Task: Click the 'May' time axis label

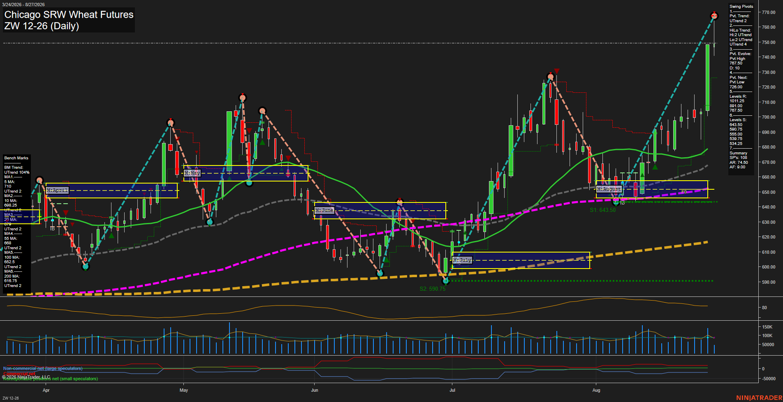Action: [x=184, y=390]
